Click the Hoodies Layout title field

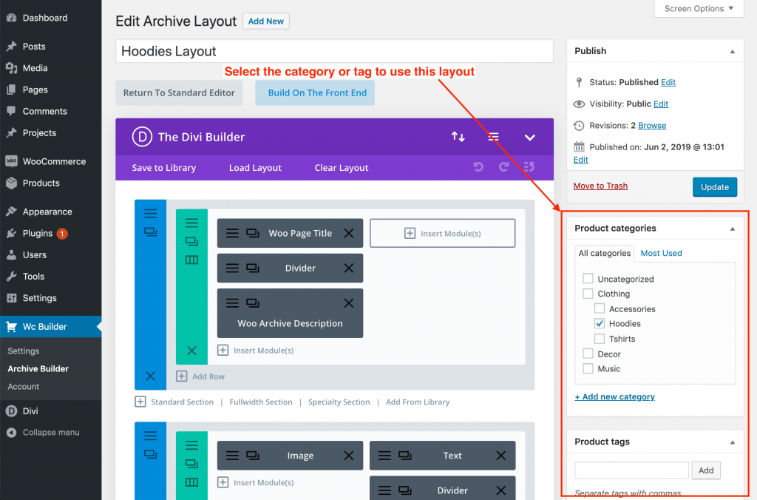(334, 51)
